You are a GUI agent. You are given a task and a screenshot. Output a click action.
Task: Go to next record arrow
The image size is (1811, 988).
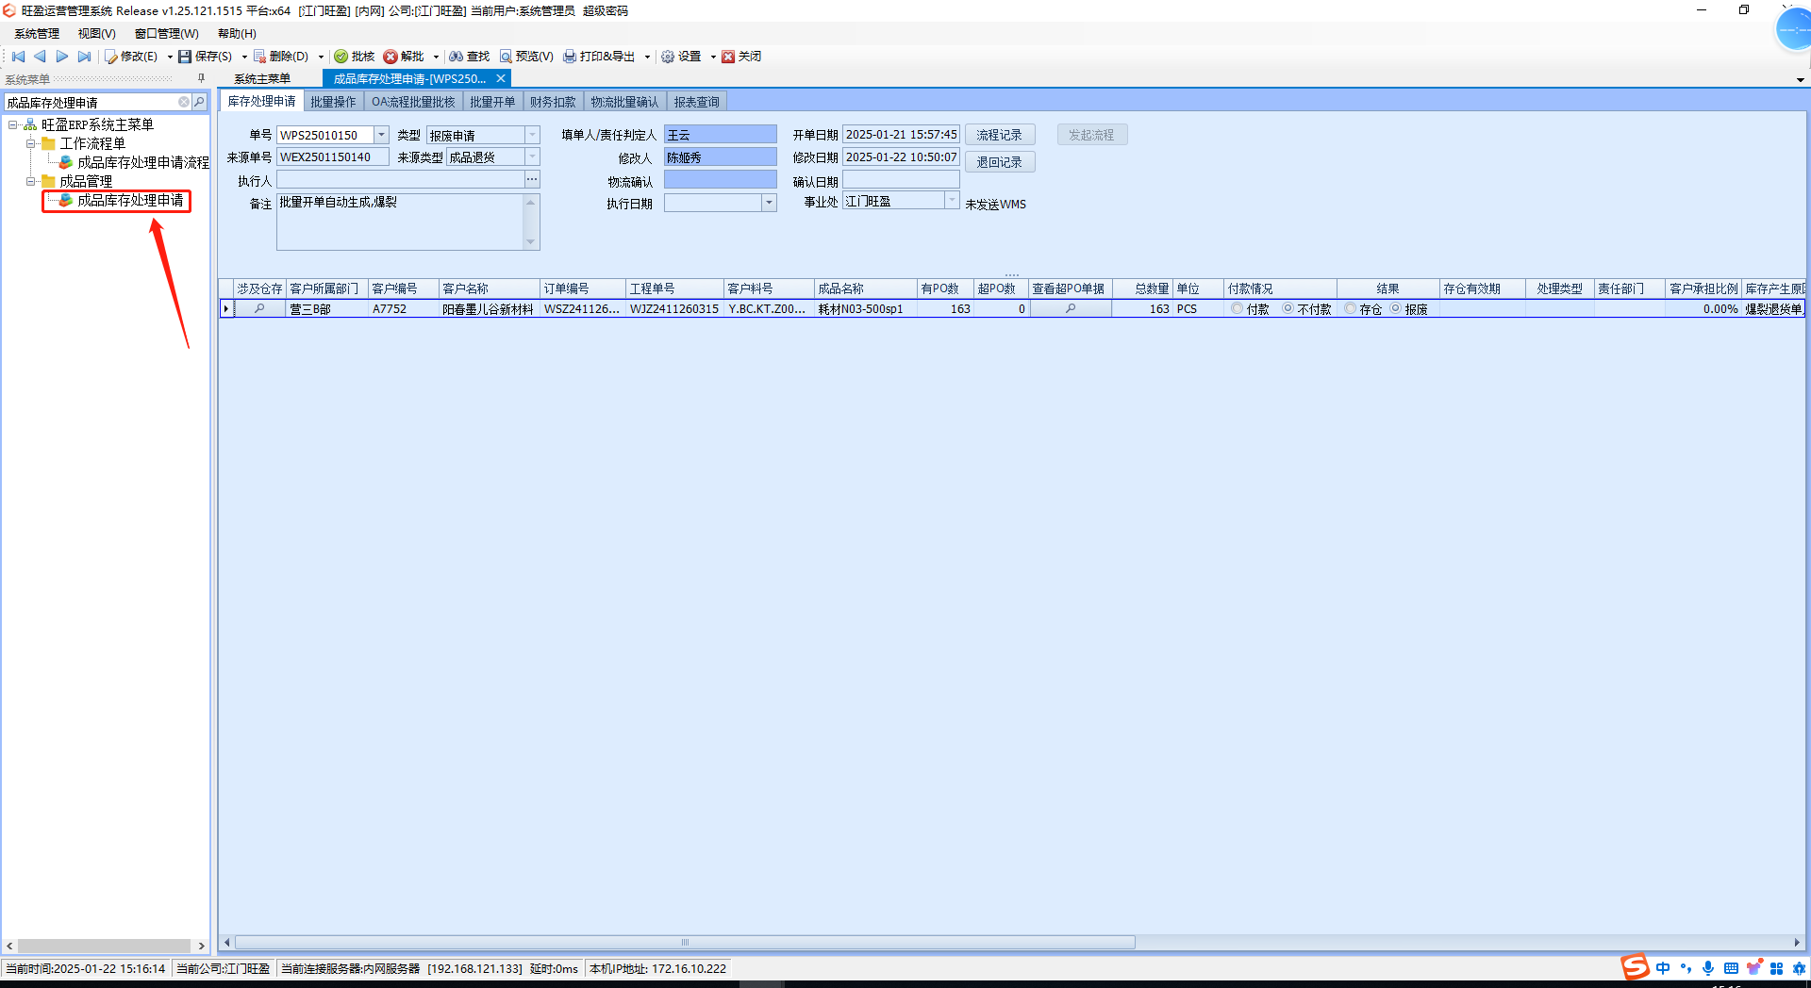click(62, 57)
